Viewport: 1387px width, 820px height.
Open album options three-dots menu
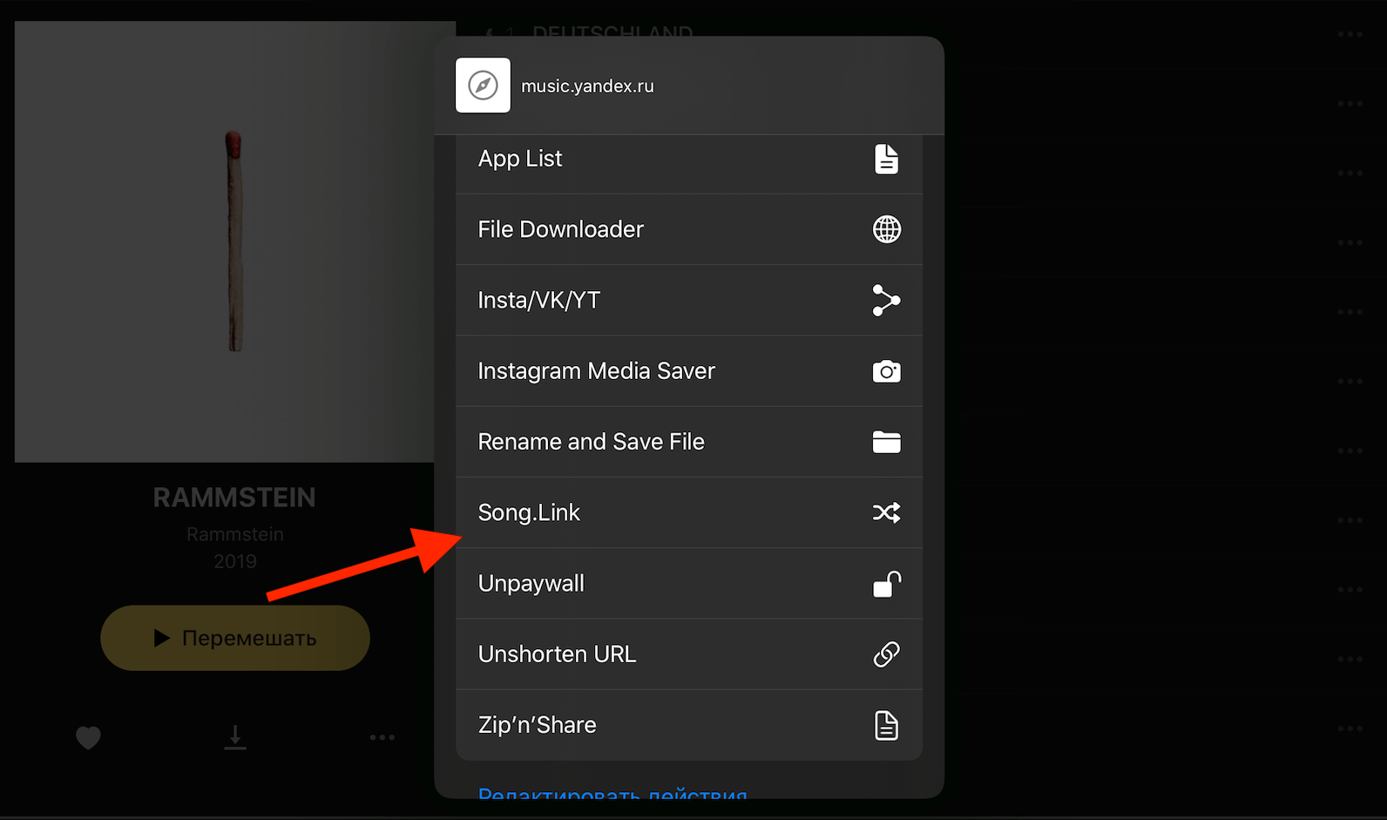[382, 737]
